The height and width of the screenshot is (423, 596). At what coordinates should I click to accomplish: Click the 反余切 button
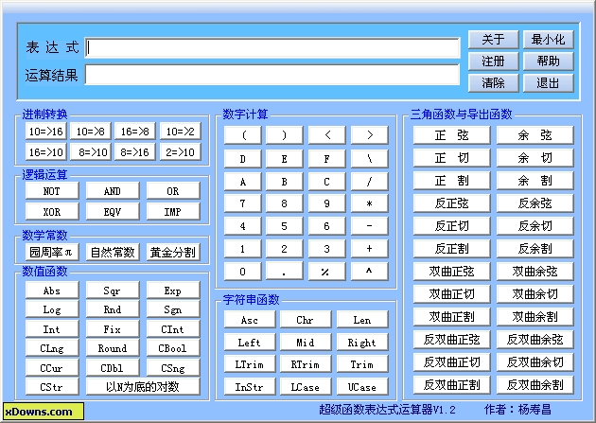[x=535, y=226]
